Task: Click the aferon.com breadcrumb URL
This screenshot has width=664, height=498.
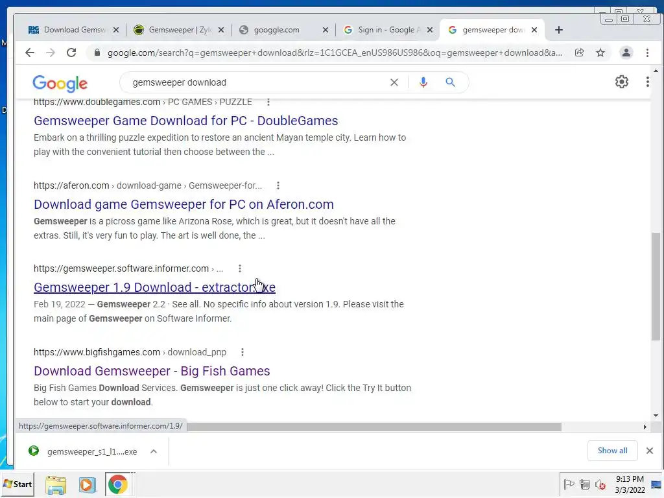Action: (148, 185)
